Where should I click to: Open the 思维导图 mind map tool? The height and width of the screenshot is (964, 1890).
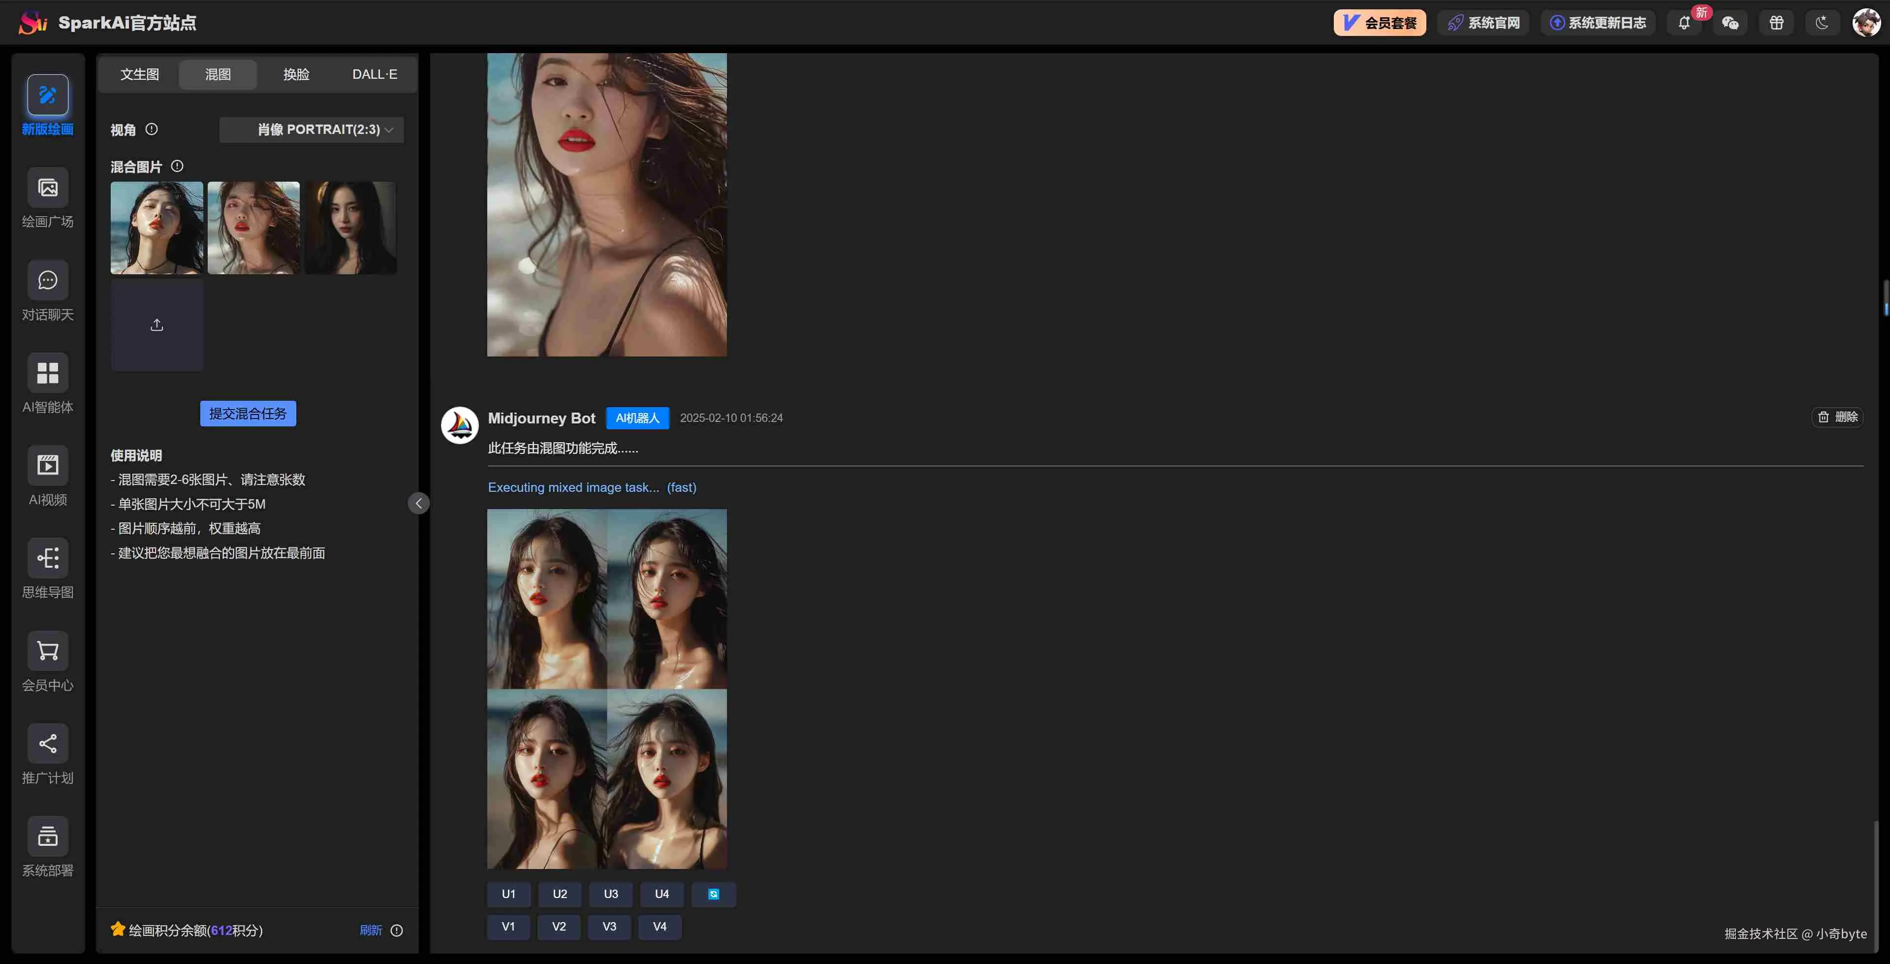pyautogui.click(x=48, y=558)
